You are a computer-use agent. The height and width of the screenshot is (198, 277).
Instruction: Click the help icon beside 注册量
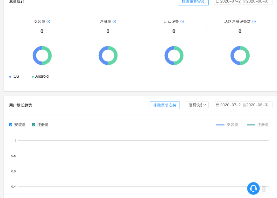tap(114, 22)
